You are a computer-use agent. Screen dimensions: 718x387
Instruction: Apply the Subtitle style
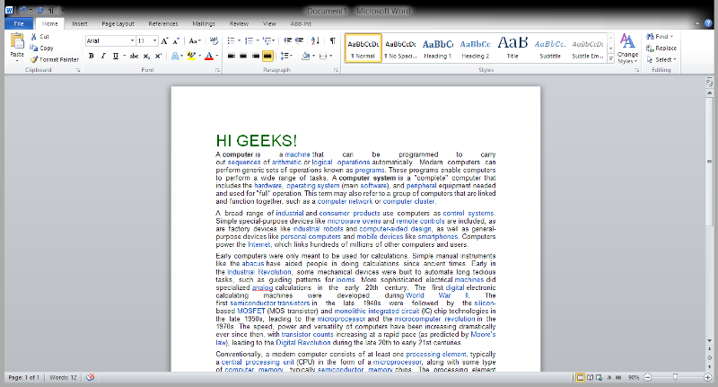coord(550,48)
